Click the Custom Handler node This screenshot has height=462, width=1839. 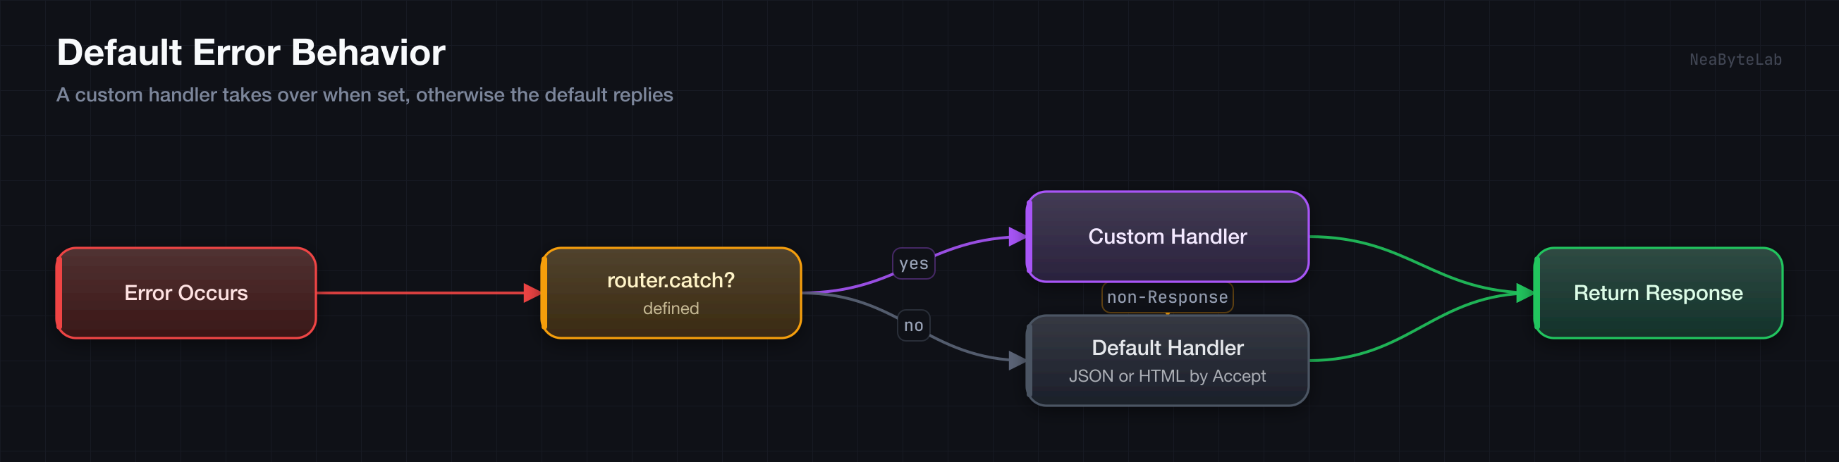(1167, 237)
